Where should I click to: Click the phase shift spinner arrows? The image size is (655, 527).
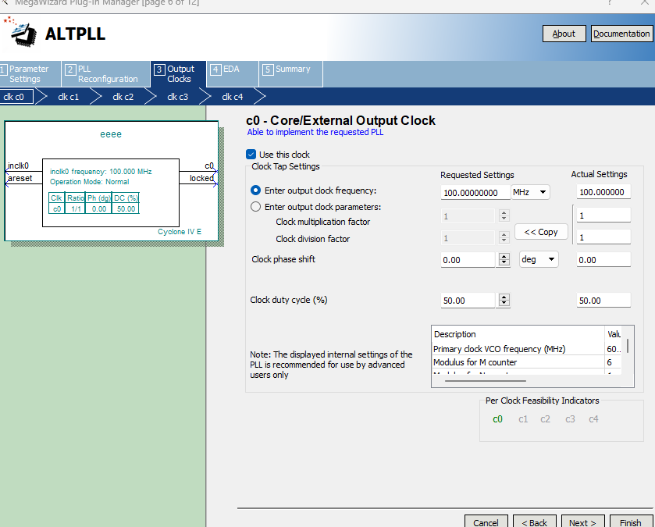pyautogui.click(x=504, y=260)
